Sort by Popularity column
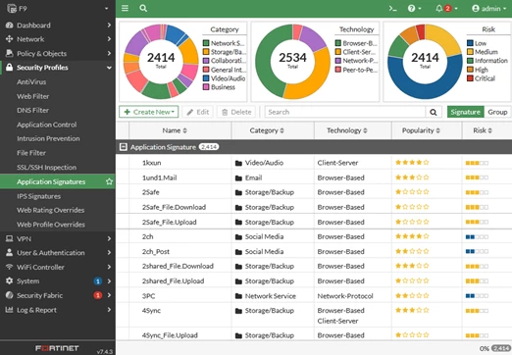 click(421, 130)
